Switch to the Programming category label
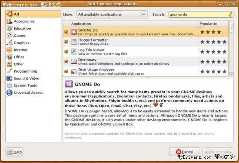 tap(26, 71)
